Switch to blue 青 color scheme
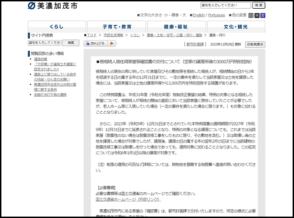The height and width of the screenshot is (218, 294). 263,15
